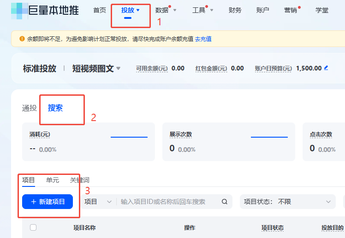345x238 pixels.
Task: Open 财务 in top navigation
Action: point(235,10)
